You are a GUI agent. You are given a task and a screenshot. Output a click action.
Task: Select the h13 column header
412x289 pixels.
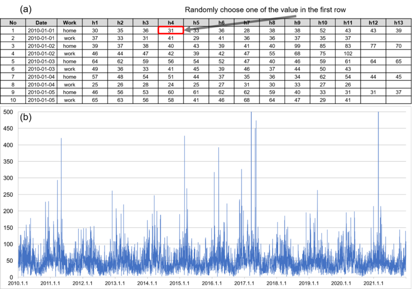pos(398,23)
